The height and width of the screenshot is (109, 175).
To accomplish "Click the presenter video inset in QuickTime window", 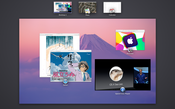I will coord(141,75).
